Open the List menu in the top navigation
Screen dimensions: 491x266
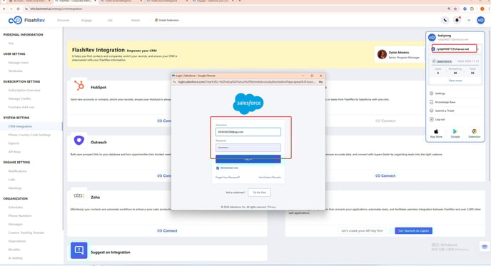pyautogui.click(x=110, y=21)
